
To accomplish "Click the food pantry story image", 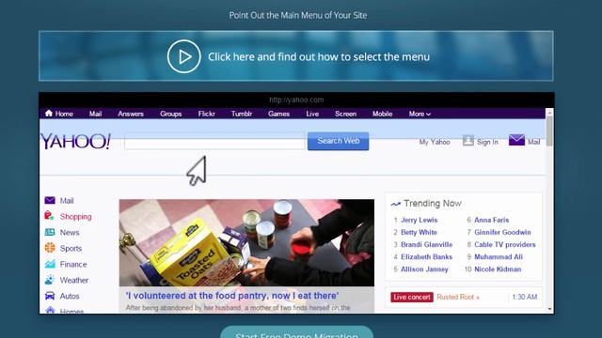I will click(246, 242).
